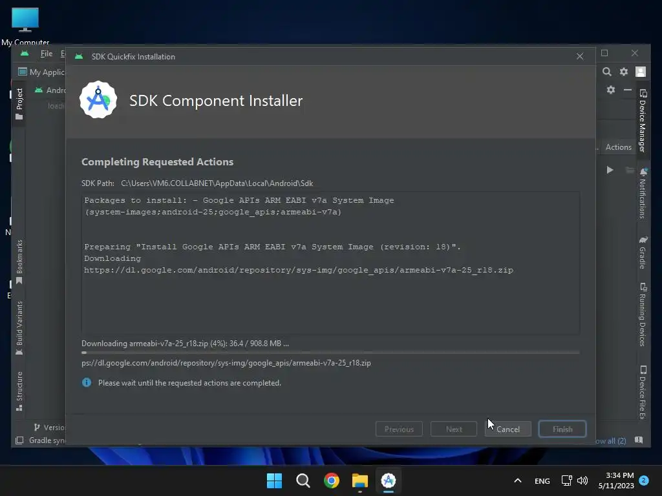Click the Previous button

pos(399,429)
